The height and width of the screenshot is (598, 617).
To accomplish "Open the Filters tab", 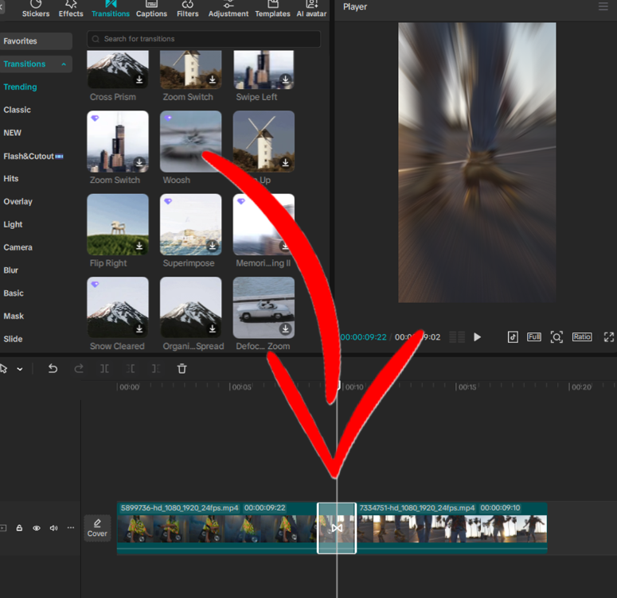I will click(x=187, y=9).
